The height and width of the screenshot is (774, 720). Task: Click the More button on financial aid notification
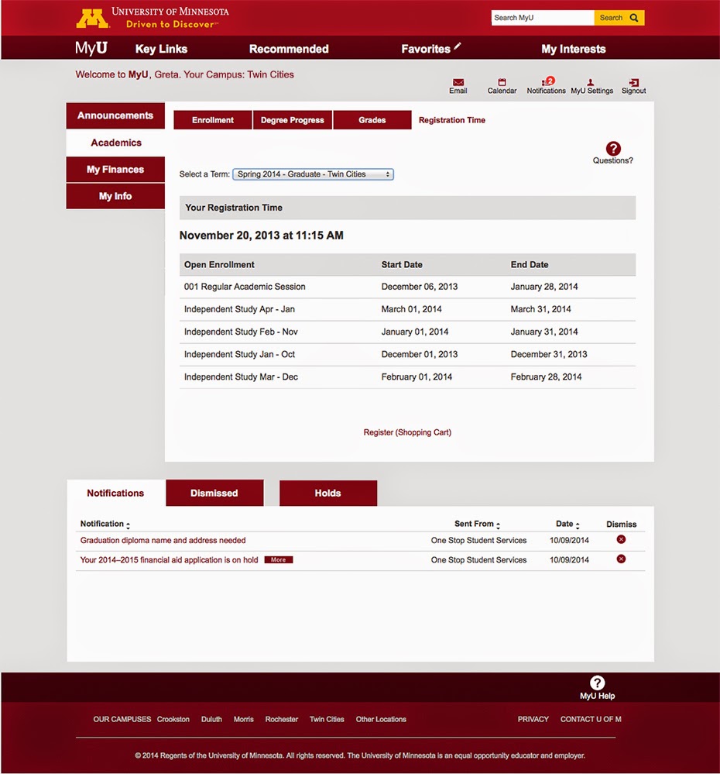pos(279,559)
